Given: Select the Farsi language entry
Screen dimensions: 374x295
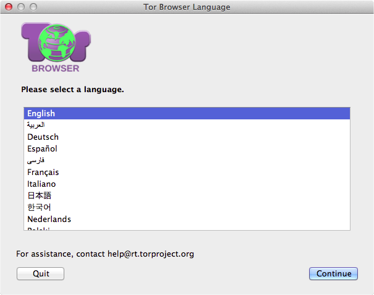Looking at the screenshot, I should [187, 160].
